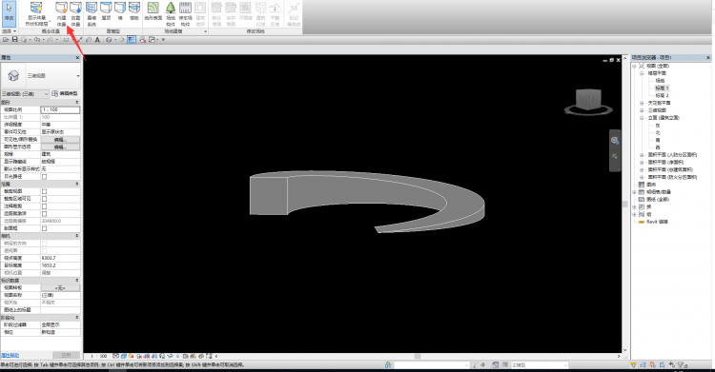715x372 pixels.
Task: Open the Select panel dropdown
Action: (x=9, y=31)
